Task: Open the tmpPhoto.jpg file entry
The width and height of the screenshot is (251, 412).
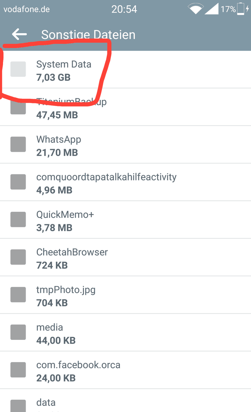Action: (125, 295)
